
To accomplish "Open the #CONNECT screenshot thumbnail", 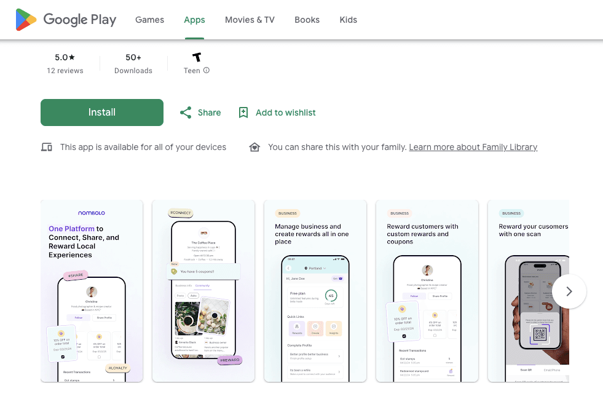I will tap(203, 291).
